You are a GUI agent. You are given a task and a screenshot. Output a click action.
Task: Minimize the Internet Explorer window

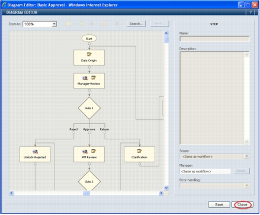coord(241,5)
